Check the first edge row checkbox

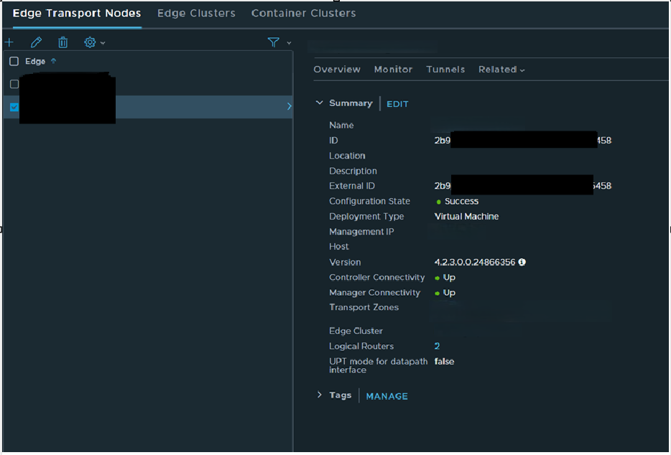coord(14,84)
